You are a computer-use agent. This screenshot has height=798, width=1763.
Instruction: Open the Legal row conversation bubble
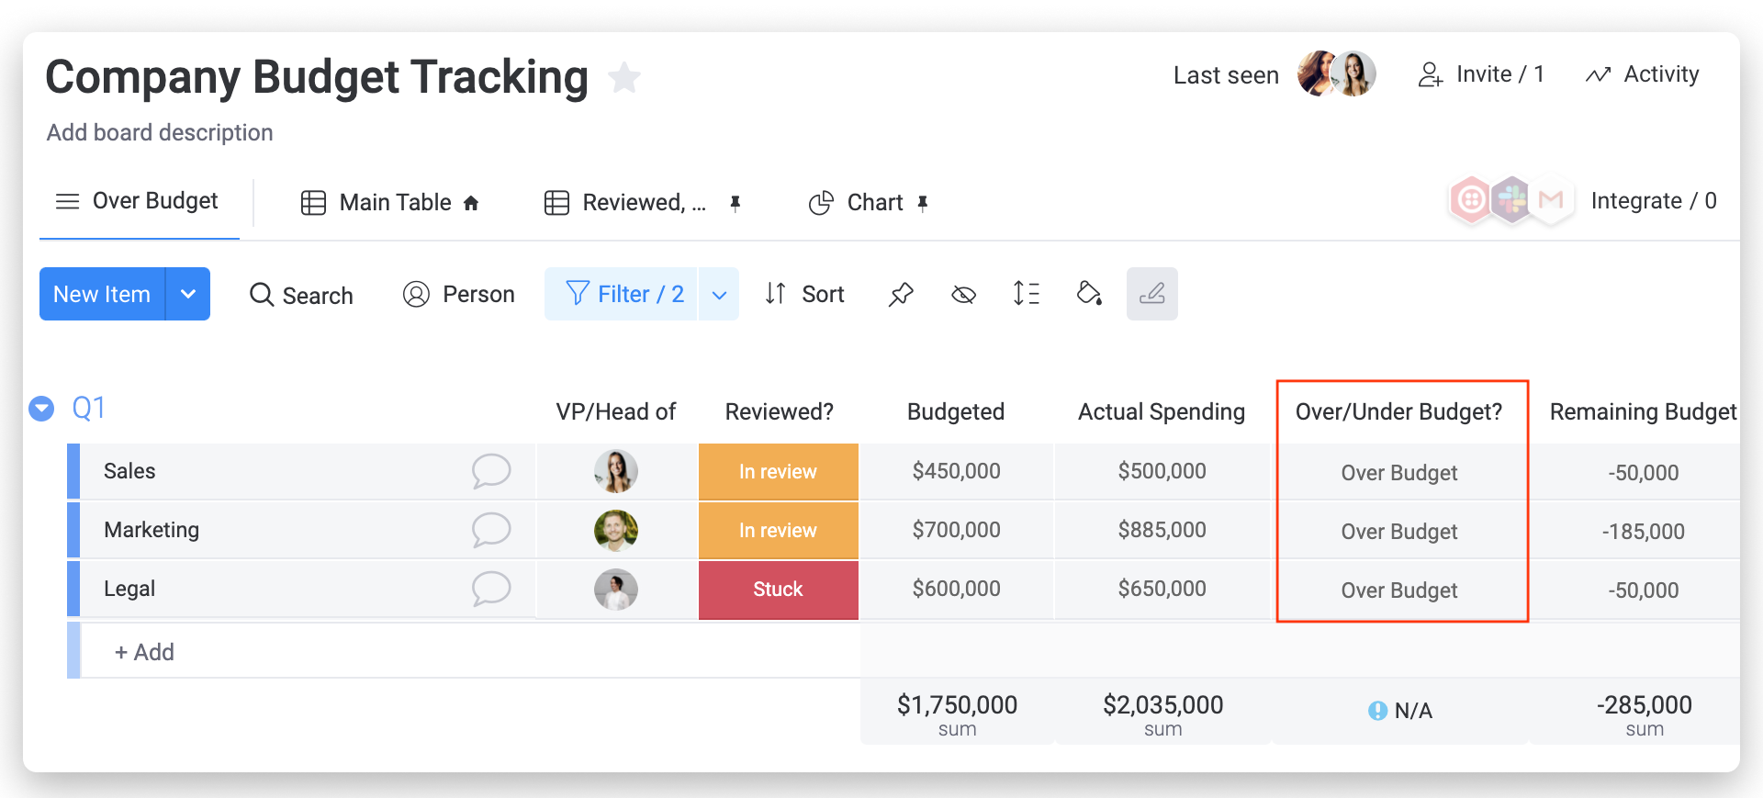491,589
